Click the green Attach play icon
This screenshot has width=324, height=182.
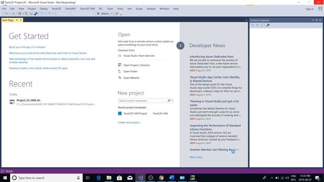[x=98, y=14]
